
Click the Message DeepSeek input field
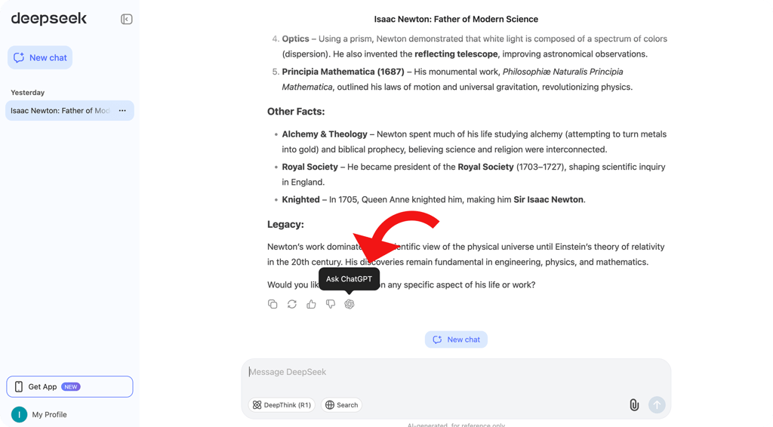453,372
